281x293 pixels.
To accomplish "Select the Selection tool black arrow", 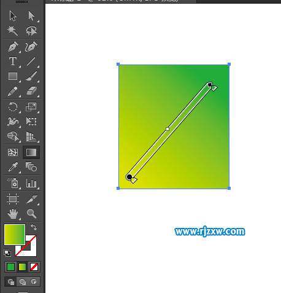I will click(x=13, y=16).
